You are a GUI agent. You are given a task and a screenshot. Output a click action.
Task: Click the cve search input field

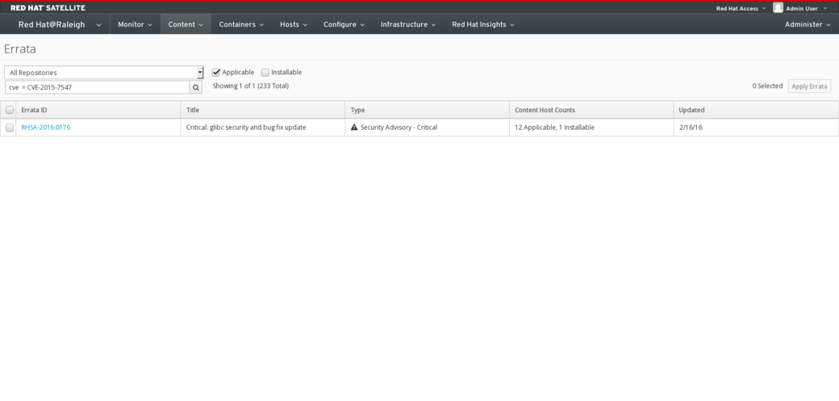pyautogui.click(x=97, y=87)
